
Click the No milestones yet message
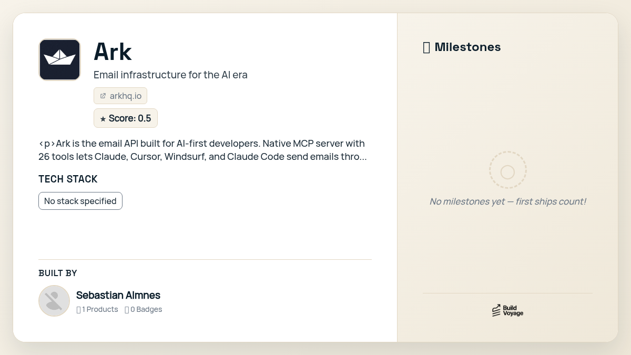pyautogui.click(x=507, y=201)
